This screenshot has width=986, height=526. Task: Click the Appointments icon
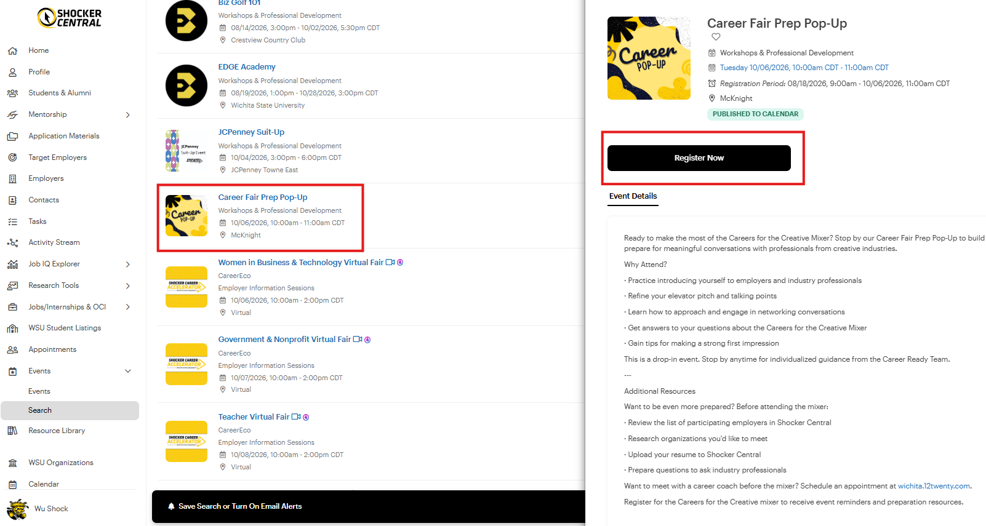pyautogui.click(x=12, y=350)
